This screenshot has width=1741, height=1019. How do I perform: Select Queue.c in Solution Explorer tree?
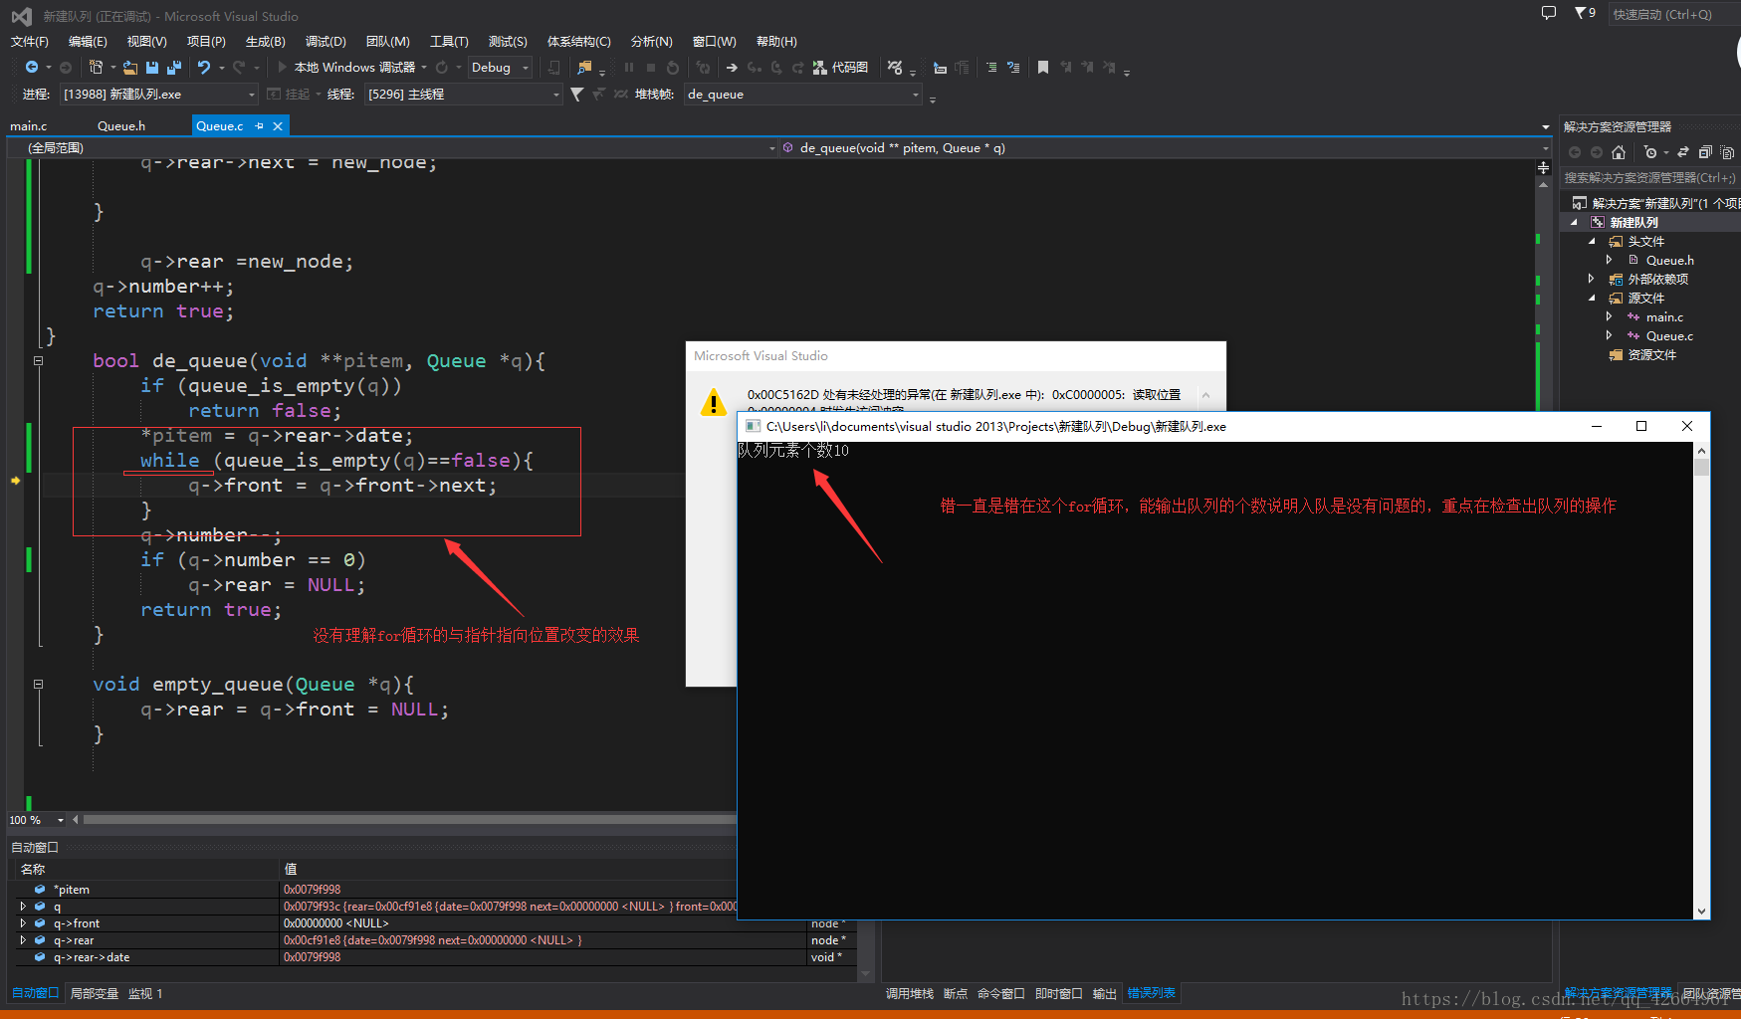[1669, 335]
